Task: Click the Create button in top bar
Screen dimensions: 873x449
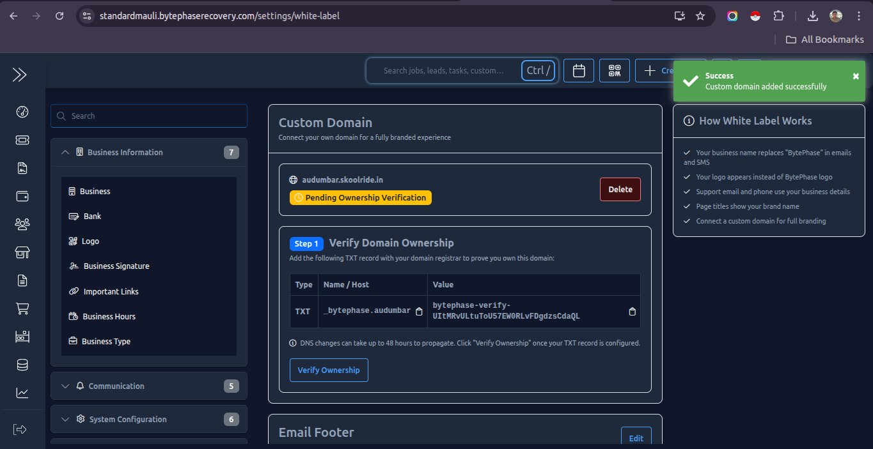Action: point(654,71)
